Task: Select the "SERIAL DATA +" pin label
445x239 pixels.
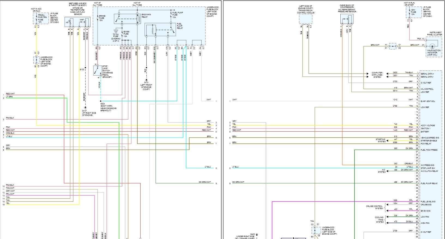Action: click(427, 74)
